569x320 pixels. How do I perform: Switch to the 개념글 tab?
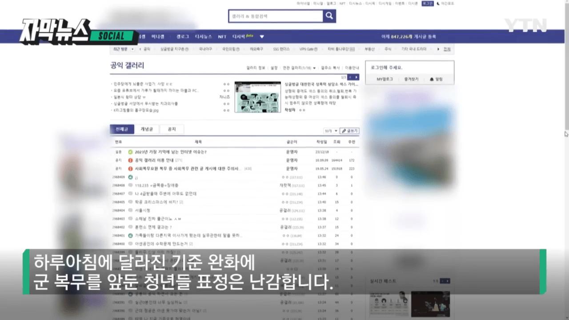(146, 129)
